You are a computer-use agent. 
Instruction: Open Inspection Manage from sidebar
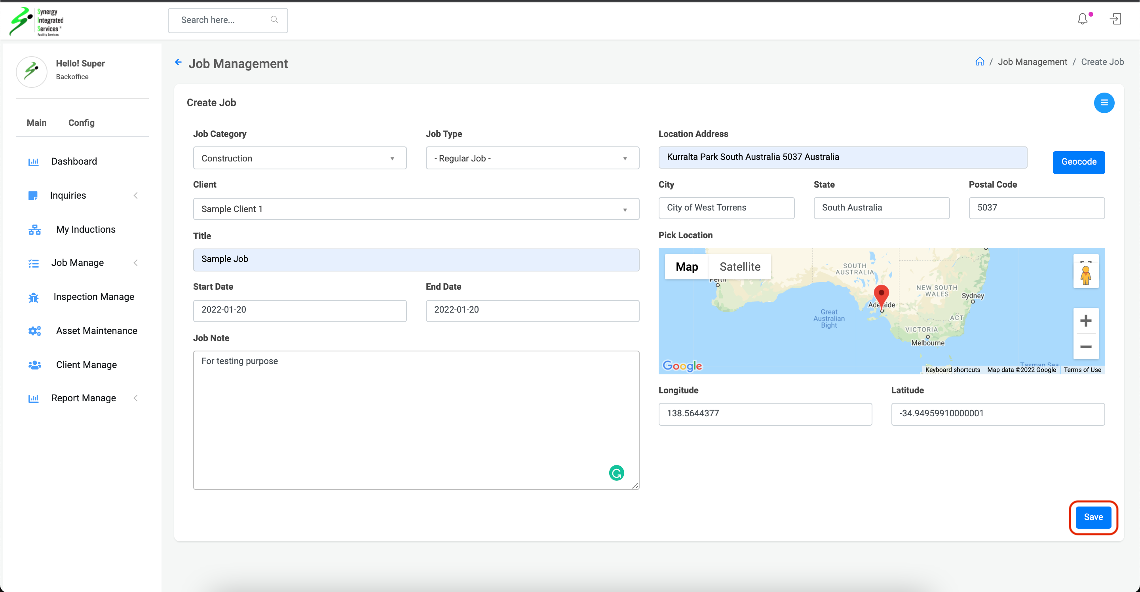point(93,297)
